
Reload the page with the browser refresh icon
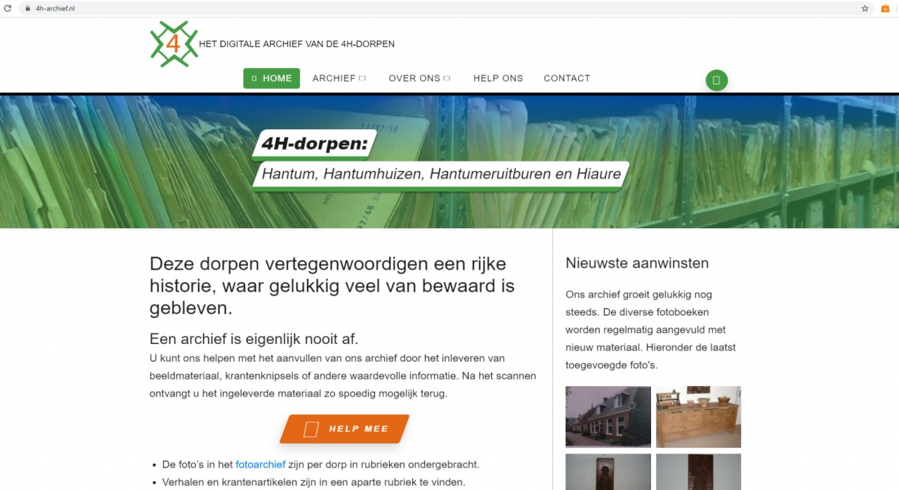[x=8, y=8]
